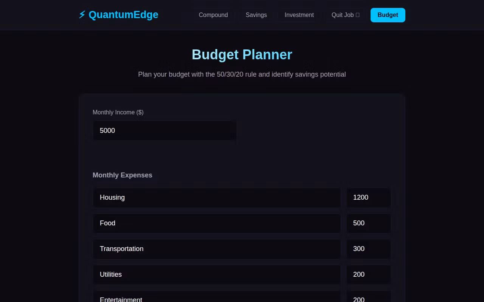Click the Entertainment expense name field
This screenshot has width=484, height=302.
(x=217, y=297)
